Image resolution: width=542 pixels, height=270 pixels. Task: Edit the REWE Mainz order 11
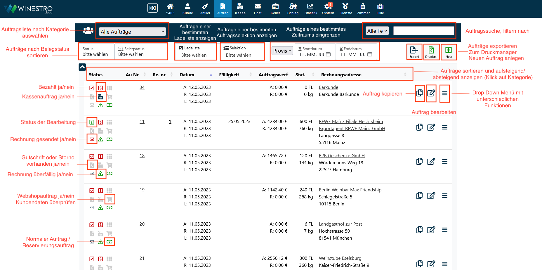point(431,127)
